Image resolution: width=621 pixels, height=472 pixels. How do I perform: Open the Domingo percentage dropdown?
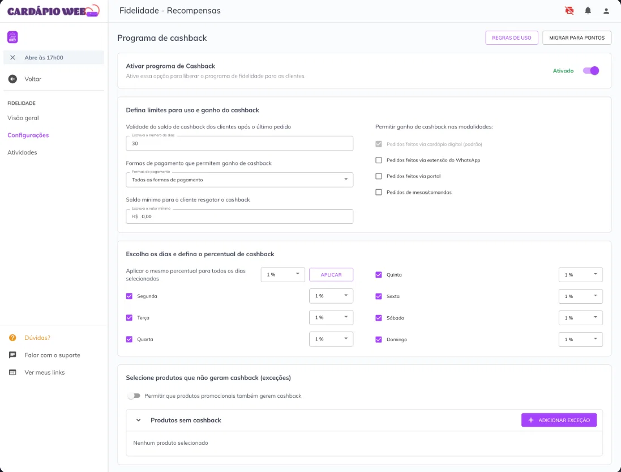pos(581,339)
